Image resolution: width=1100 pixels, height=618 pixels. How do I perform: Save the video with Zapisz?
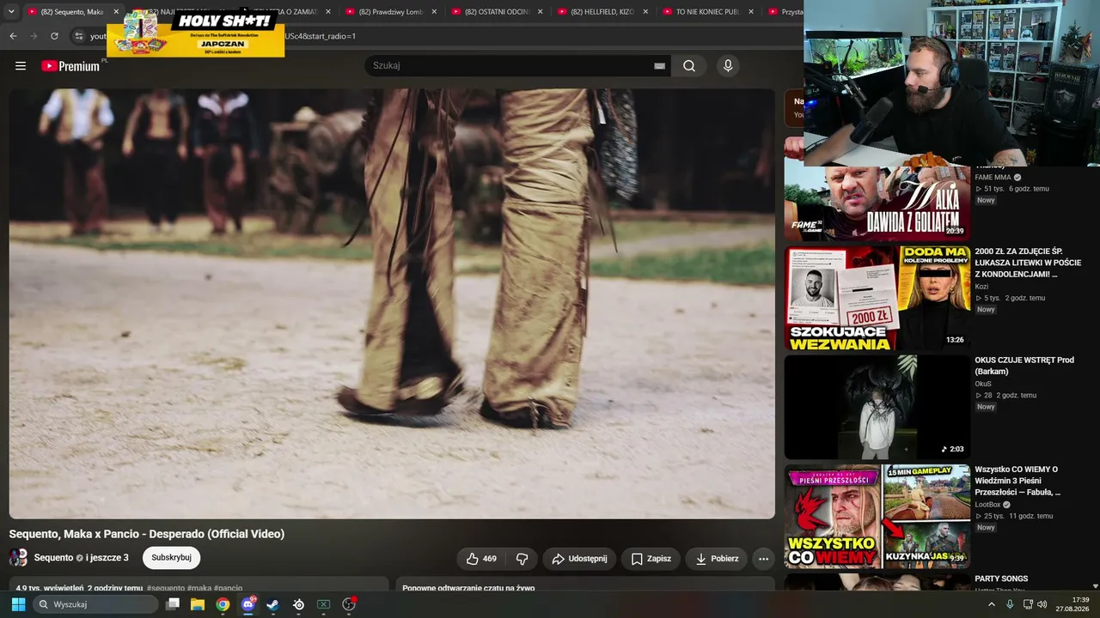coord(651,559)
